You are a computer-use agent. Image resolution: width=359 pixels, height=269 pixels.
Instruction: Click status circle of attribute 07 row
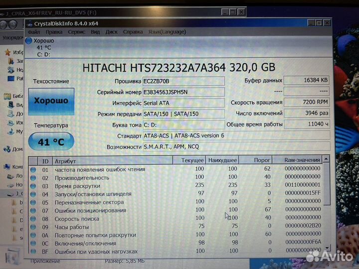coord(33,211)
